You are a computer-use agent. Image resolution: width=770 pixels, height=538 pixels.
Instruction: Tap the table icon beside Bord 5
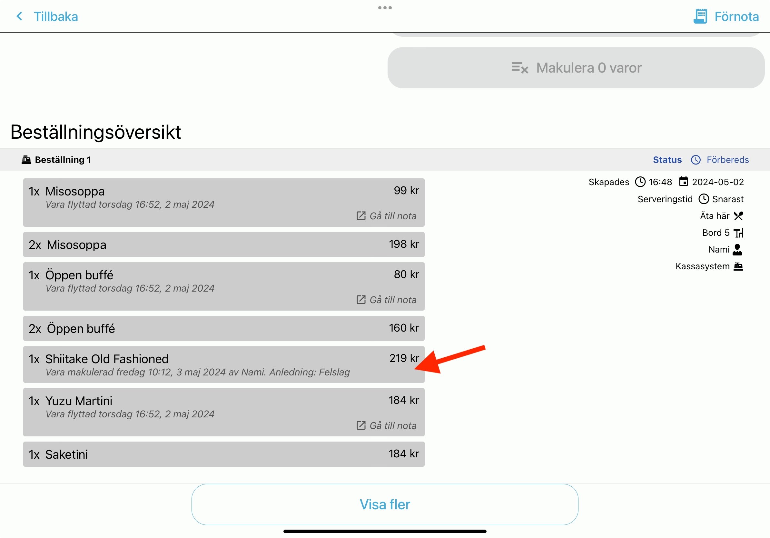(x=738, y=233)
